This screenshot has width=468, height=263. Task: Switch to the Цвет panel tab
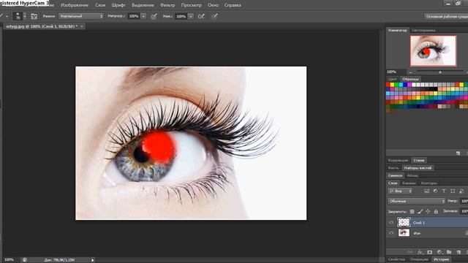click(393, 79)
